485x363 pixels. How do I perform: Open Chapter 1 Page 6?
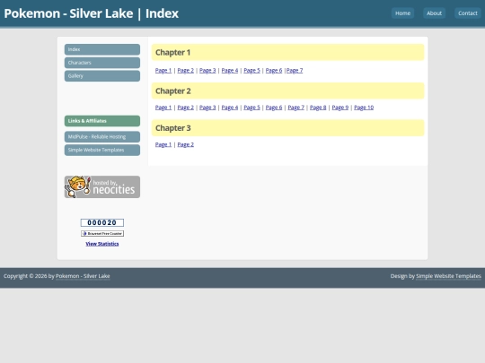pyautogui.click(x=274, y=71)
